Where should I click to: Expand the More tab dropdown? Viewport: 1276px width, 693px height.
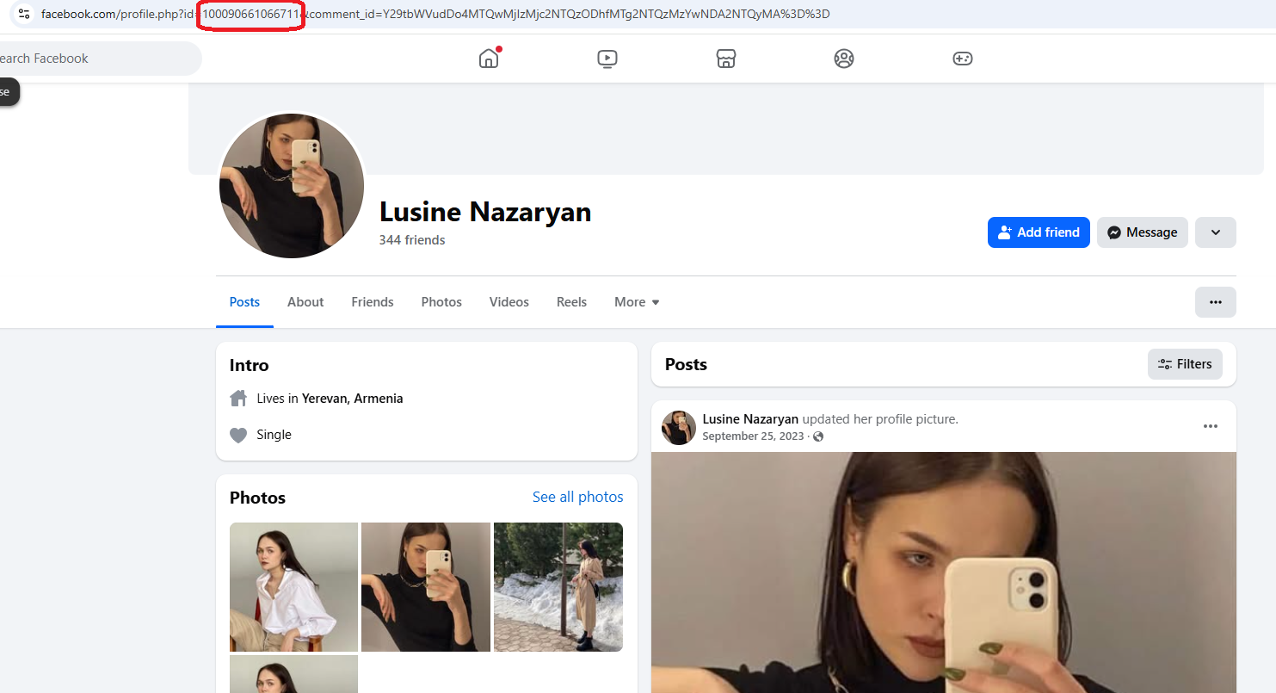[637, 302]
